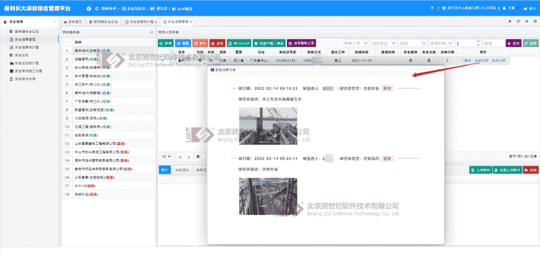
Task: Click the shield icon beside 配电箱安全巡检 in sidebar
Action: pyautogui.click(x=11, y=31)
